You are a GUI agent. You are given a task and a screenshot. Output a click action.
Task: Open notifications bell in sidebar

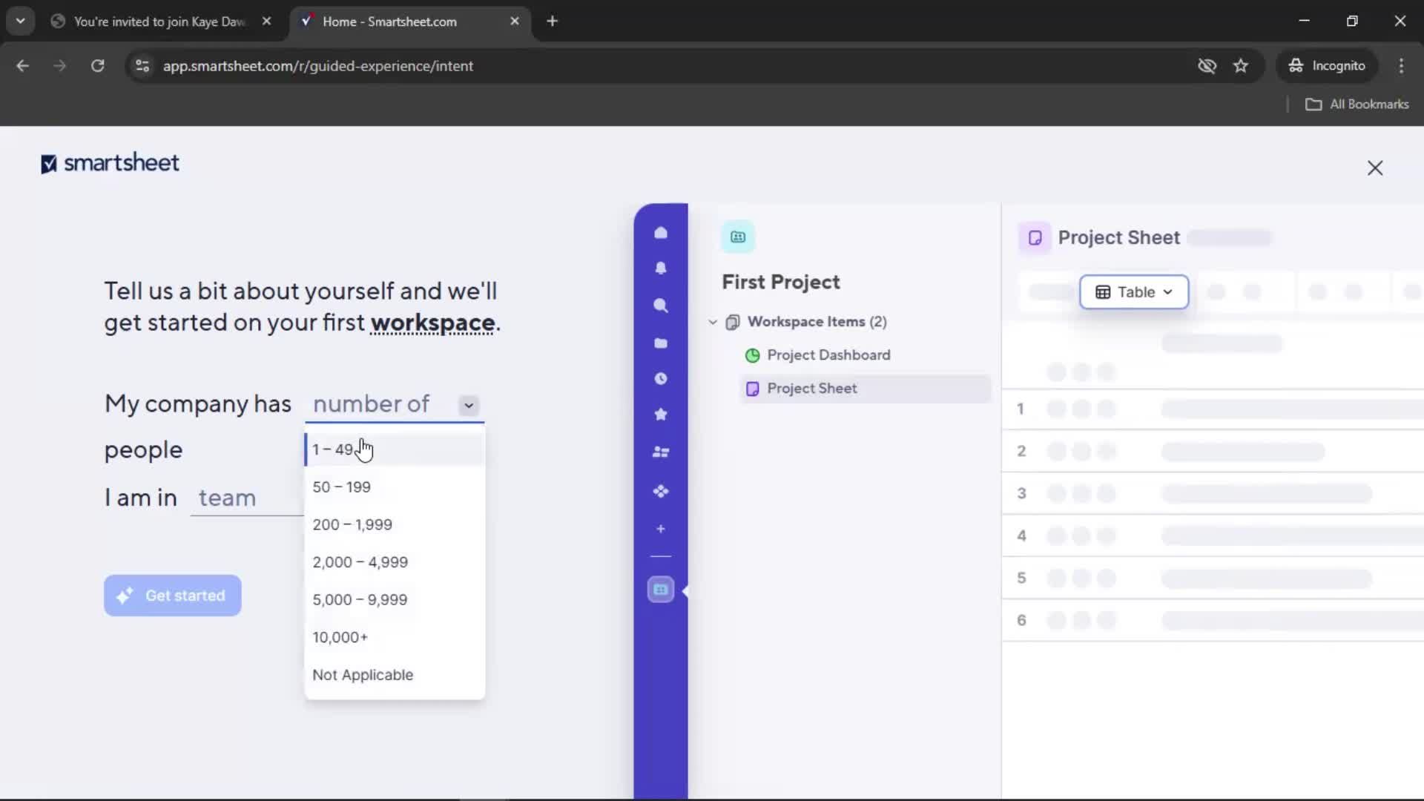click(660, 268)
